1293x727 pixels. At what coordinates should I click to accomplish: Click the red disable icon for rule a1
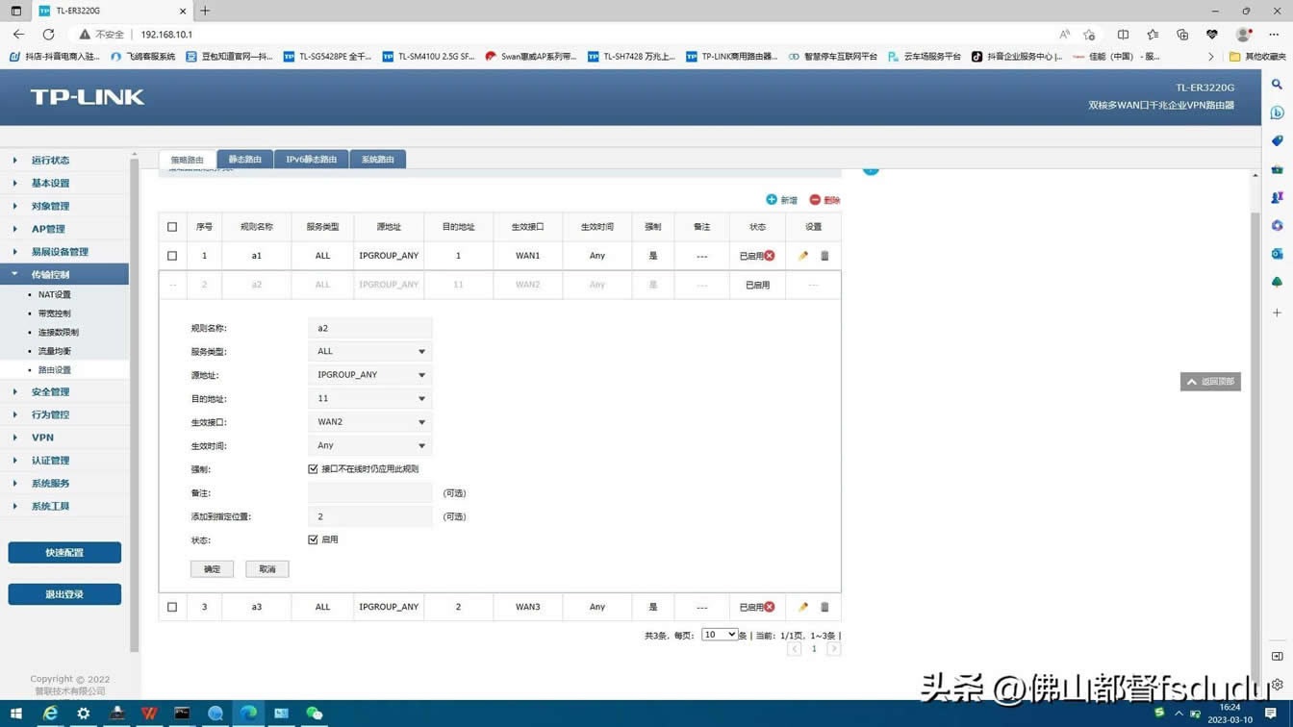click(770, 256)
